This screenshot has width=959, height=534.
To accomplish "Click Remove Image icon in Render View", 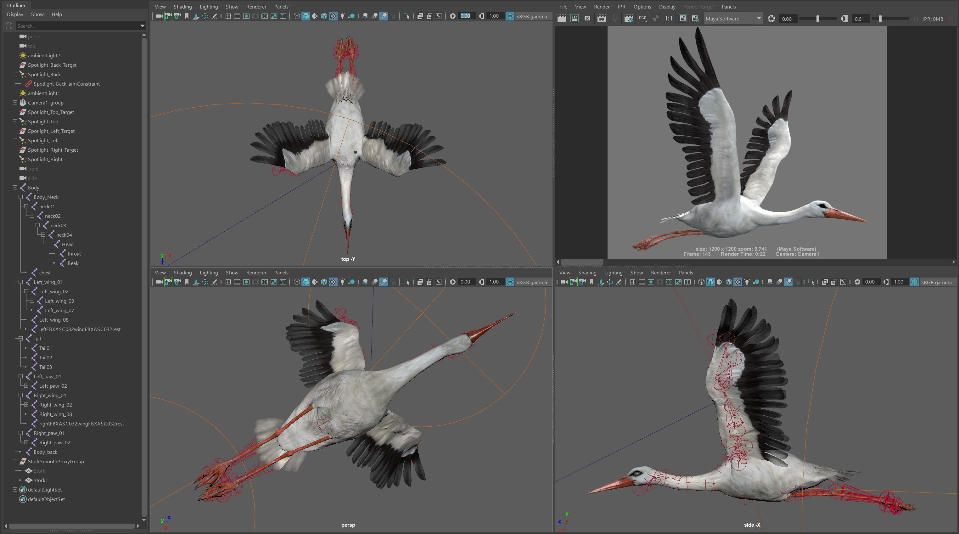I will tap(695, 19).
